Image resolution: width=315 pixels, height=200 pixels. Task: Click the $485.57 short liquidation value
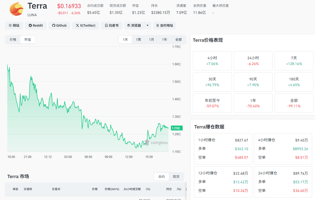(x=242, y=157)
